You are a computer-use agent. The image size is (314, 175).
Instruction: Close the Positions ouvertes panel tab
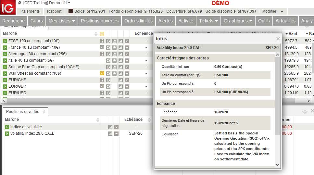[44, 112]
